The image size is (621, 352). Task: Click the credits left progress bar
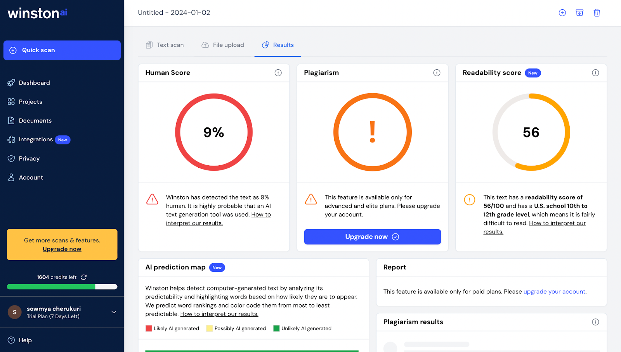[62, 287]
